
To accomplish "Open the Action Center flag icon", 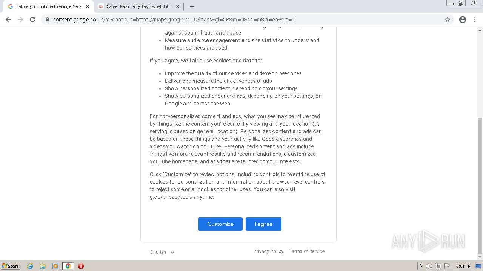I will [x=447, y=266].
